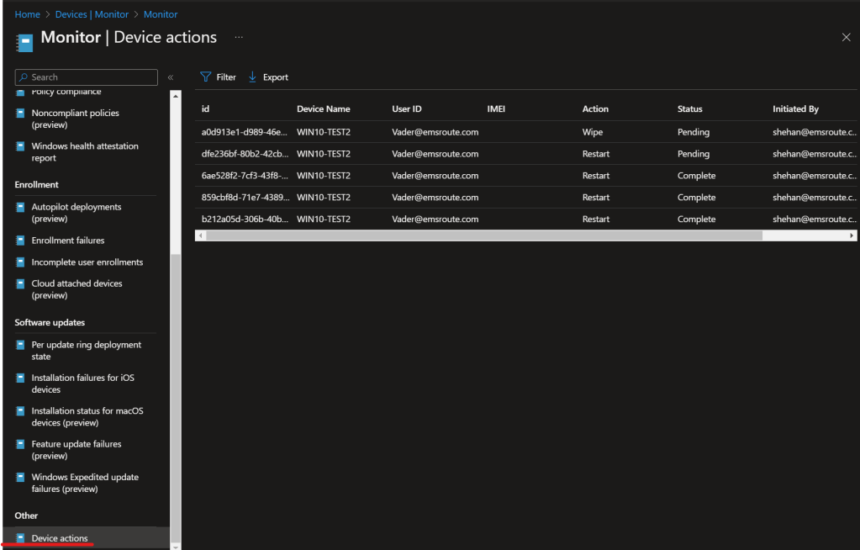This screenshot has width=860, height=550.
Task: Click right arrow of horizontal table scrollbar
Action: coord(852,236)
